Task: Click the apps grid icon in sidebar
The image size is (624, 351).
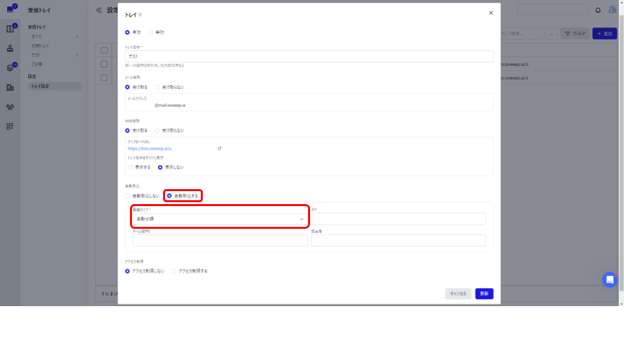Action: tap(10, 127)
